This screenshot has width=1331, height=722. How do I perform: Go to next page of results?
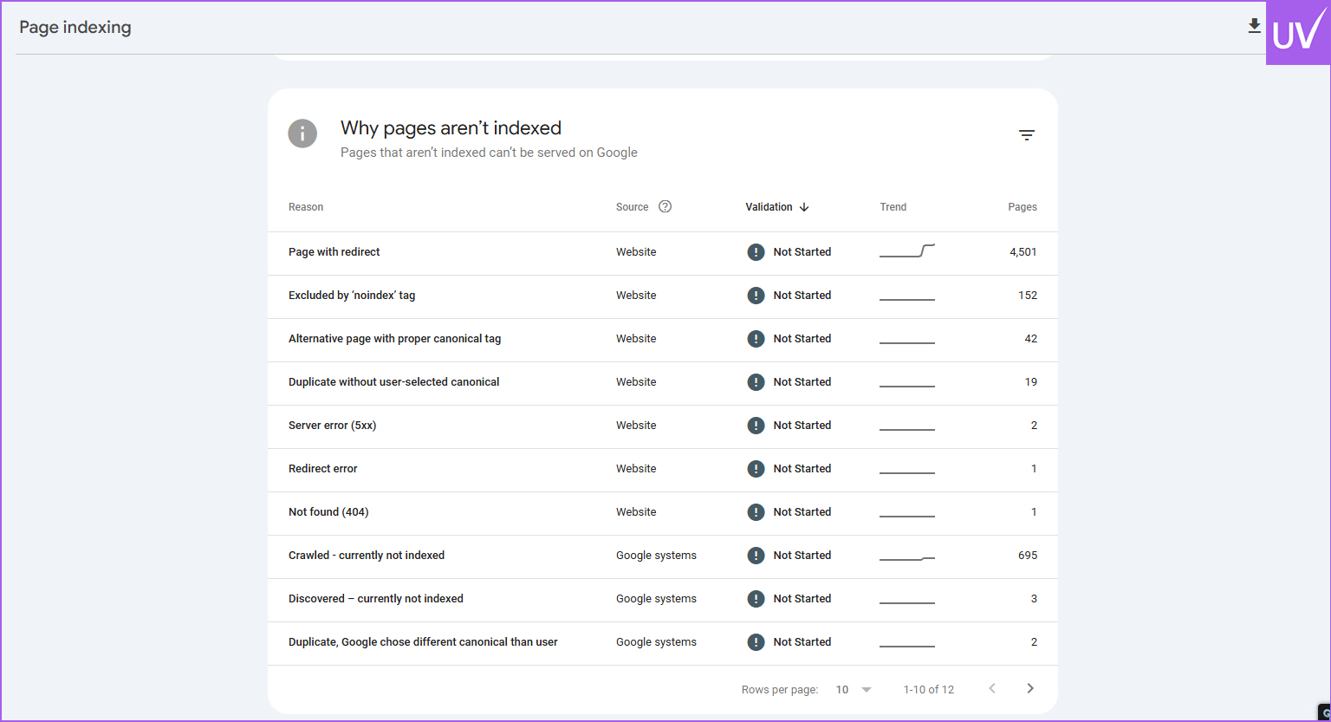click(1030, 688)
